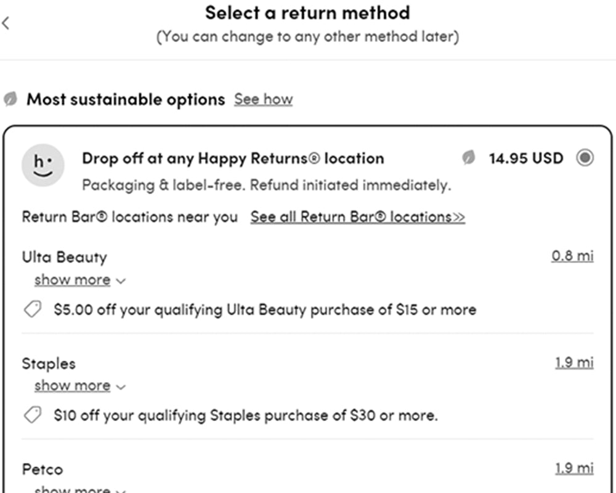Screen dimensions: 616x493
Task: Click the Petco location name
Action: [x=43, y=470]
